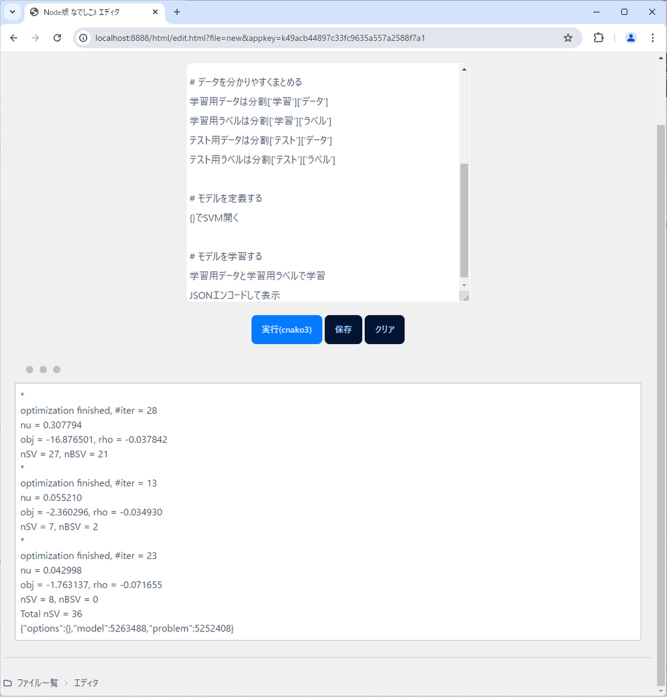Click the browser forward arrow
Screen dimensions: 667x697
[35, 38]
